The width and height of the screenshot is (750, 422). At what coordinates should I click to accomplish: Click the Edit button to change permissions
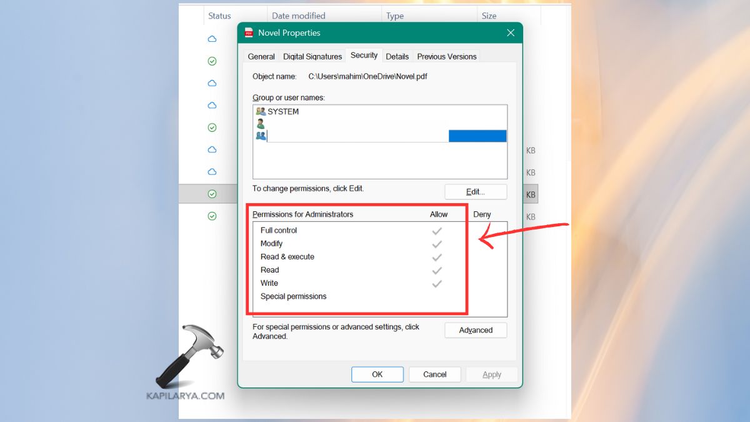point(476,191)
